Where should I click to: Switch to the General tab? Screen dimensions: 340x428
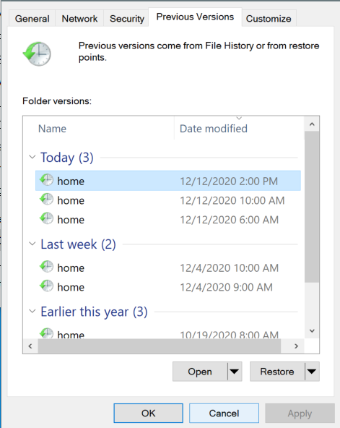coord(32,19)
